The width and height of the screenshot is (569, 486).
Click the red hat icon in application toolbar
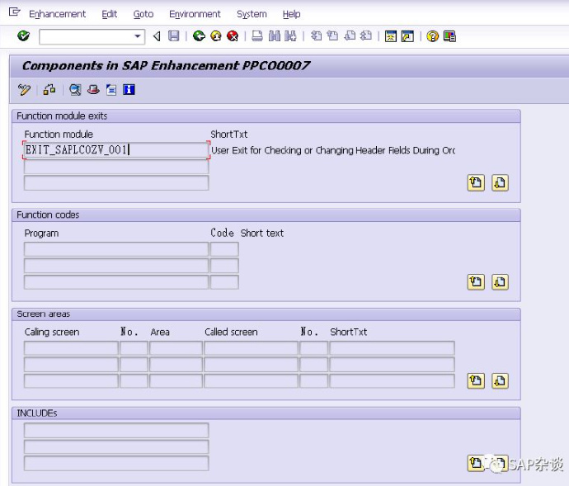(x=93, y=90)
